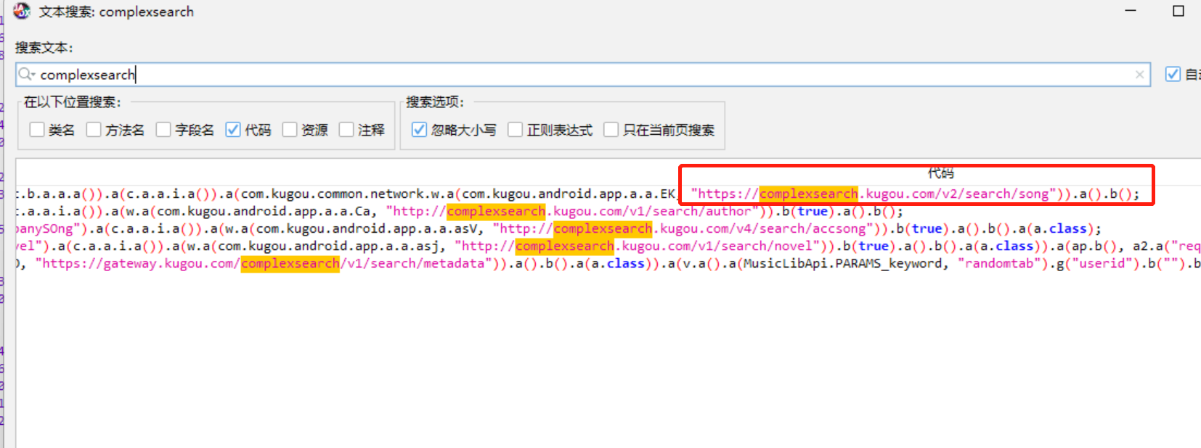Enable the 类名 checkbox

[37, 130]
